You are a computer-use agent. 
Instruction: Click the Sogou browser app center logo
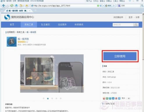click(x=19, y=17)
